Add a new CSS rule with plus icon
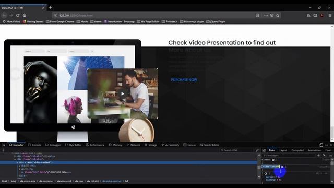Screen dimensions: 334x188 point(319,156)
